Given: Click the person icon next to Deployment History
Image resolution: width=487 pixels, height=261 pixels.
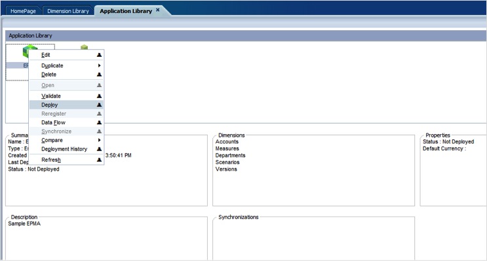Looking at the screenshot, I should pos(99,149).
